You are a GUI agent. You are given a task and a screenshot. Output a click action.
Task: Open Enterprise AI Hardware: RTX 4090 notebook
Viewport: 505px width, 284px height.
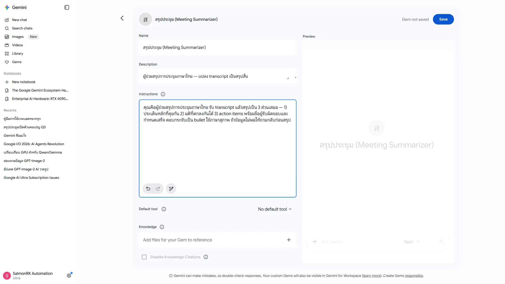pos(40,99)
